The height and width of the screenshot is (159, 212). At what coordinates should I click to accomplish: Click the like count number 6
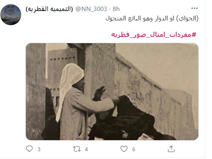tap(134, 149)
